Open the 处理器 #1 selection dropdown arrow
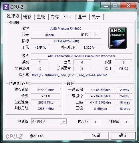Screen dimensions: 139x143 [x=64, y=122]
